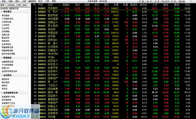Open 早班车 link
This screenshot has height=119, width=196.
click(x=4, y=89)
